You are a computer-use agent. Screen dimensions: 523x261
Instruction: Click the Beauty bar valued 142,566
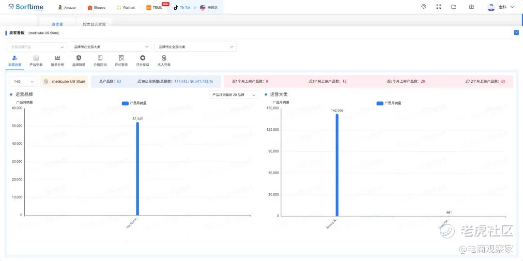pyautogui.click(x=337, y=165)
